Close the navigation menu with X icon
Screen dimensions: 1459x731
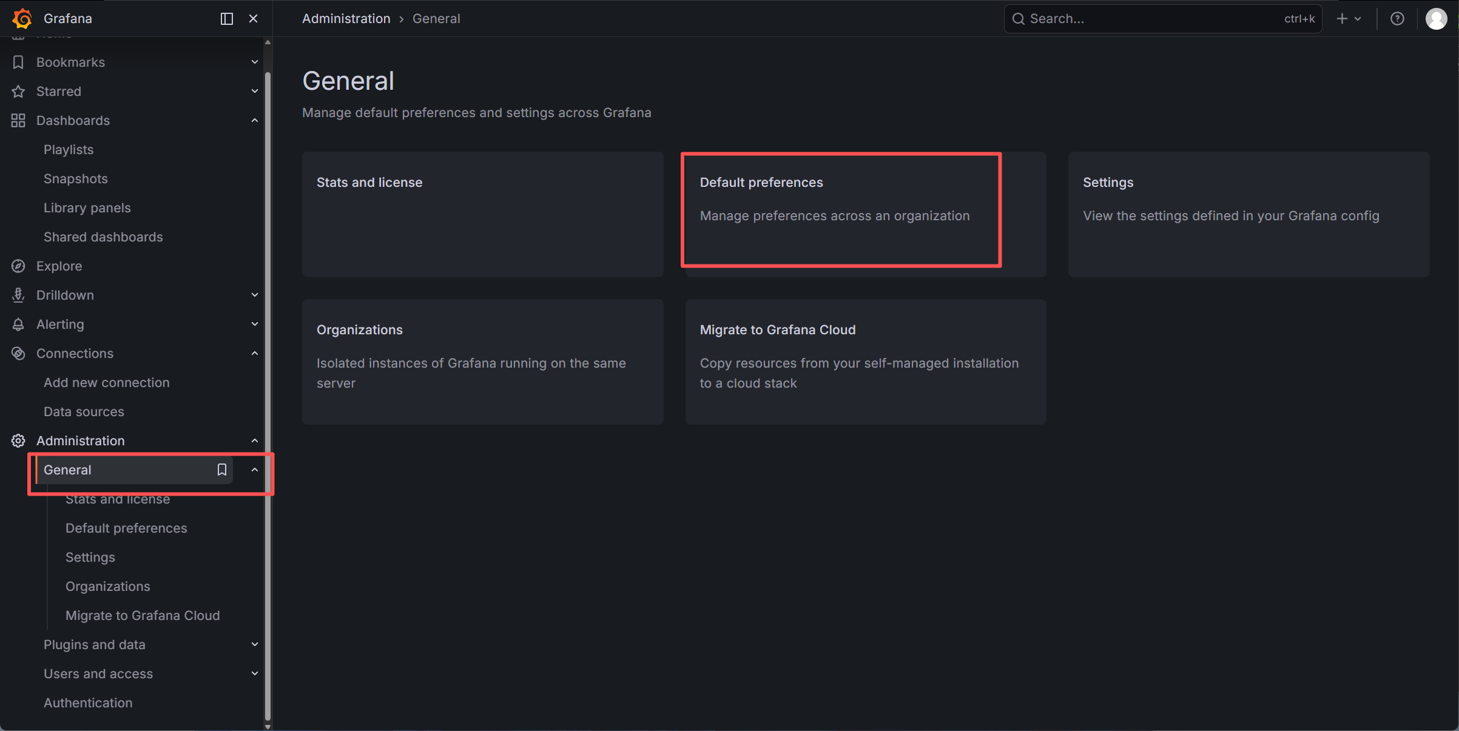tap(254, 19)
